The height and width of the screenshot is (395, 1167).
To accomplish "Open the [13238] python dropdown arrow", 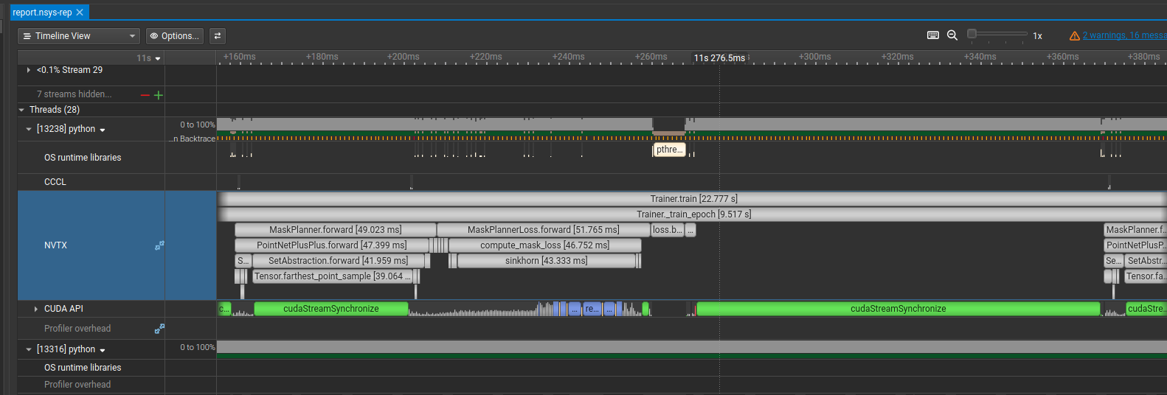I will [x=103, y=130].
